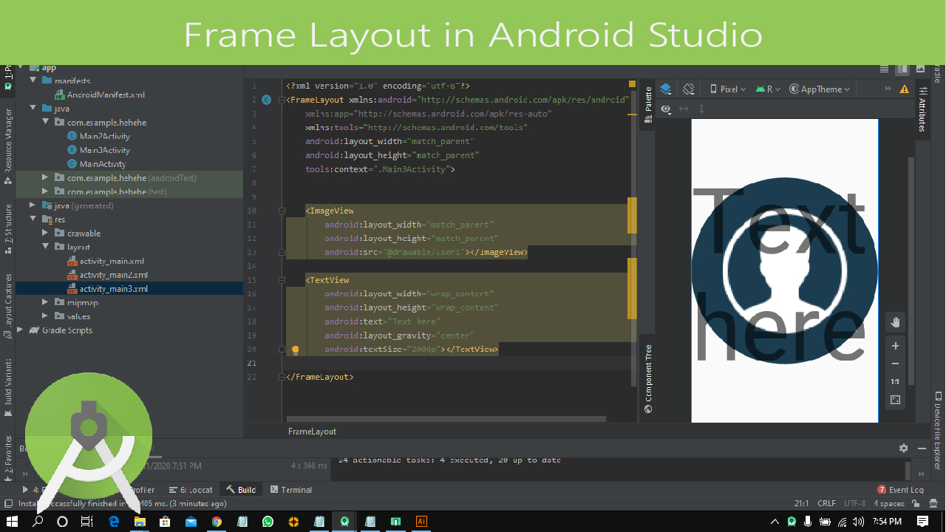Click zoom-in on the design surface
The image size is (946, 532).
pyautogui.click(x=895, y=345)
